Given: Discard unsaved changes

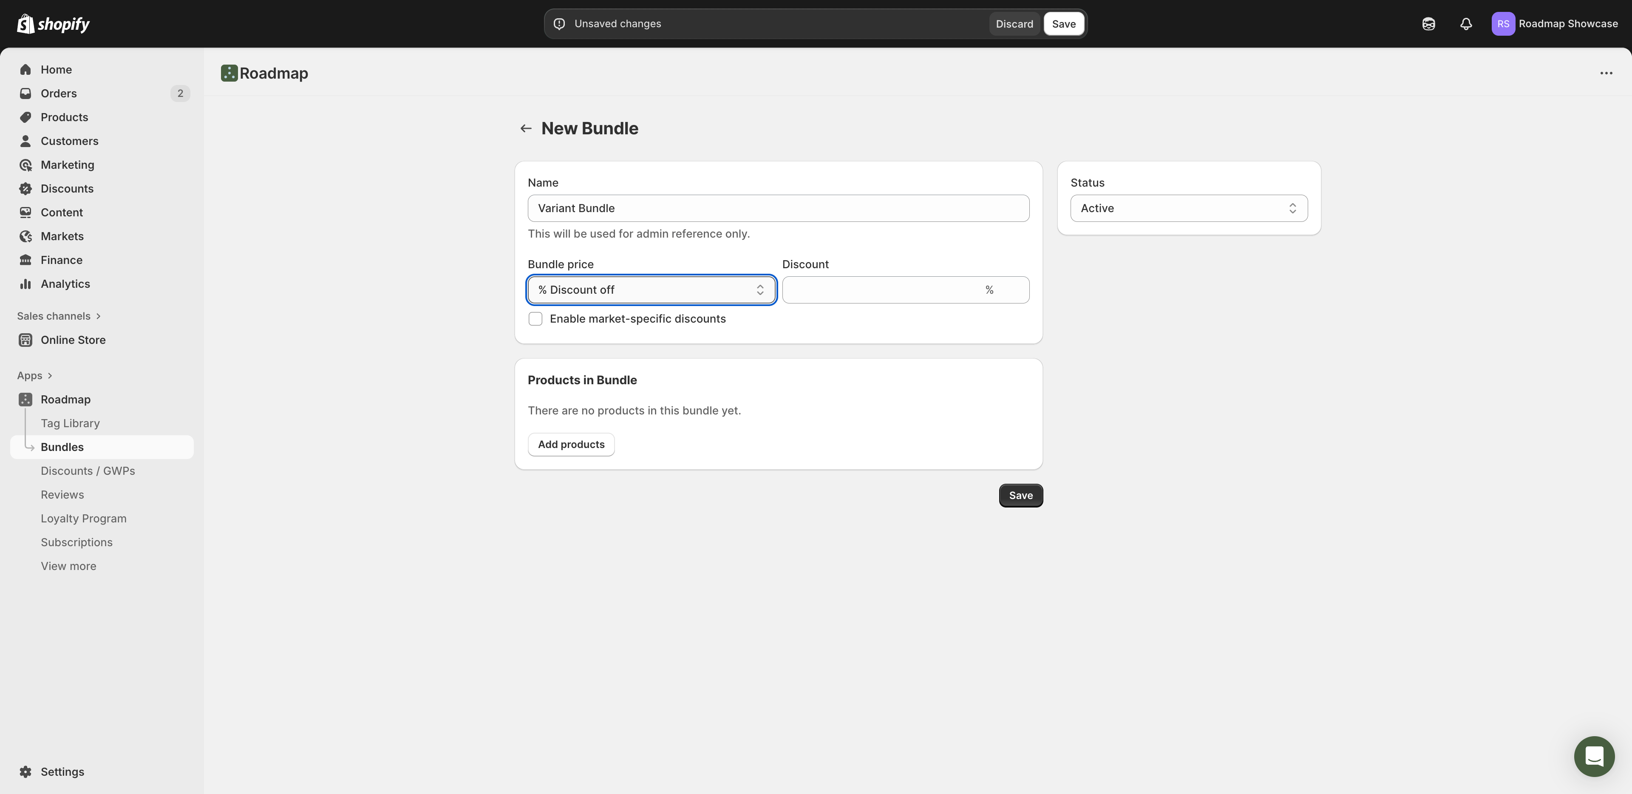Looking at the screenshot, I should [x=1014, y=24].
